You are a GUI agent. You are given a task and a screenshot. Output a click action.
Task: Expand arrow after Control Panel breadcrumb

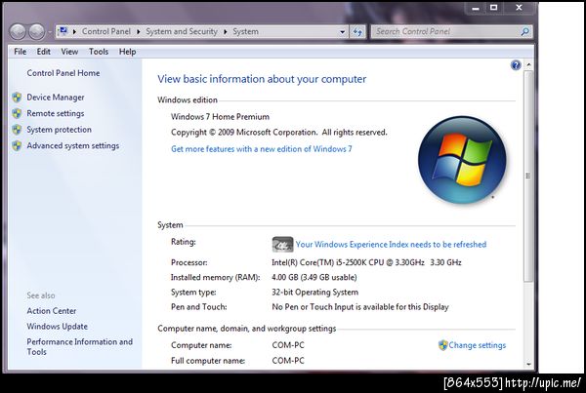[139, 32]
